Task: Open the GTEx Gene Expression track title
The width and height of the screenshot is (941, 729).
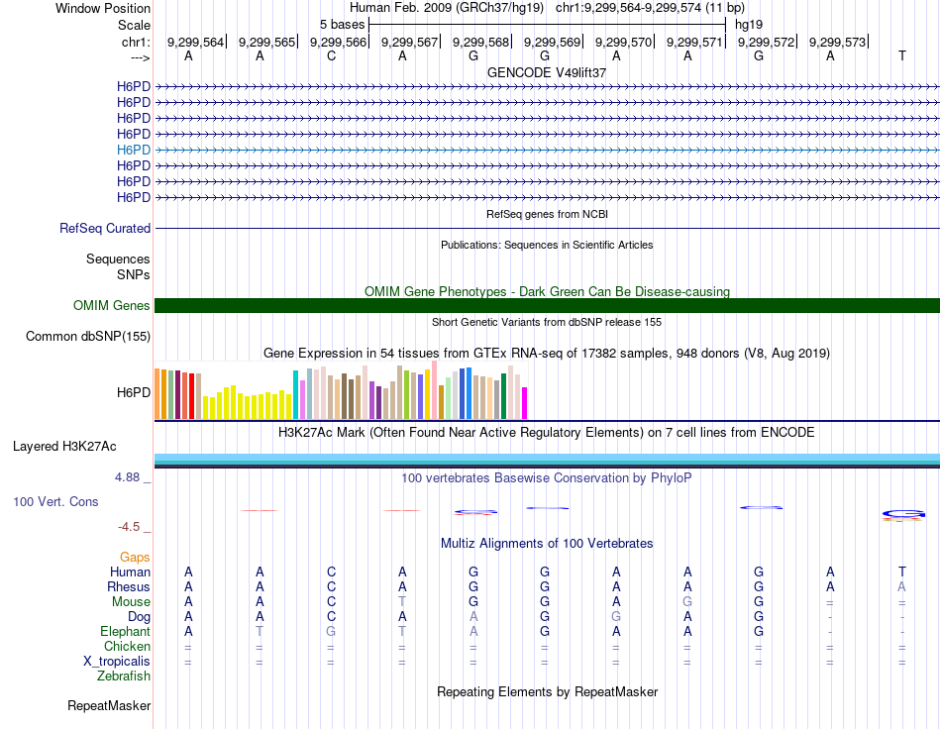Action: point(547,354)
